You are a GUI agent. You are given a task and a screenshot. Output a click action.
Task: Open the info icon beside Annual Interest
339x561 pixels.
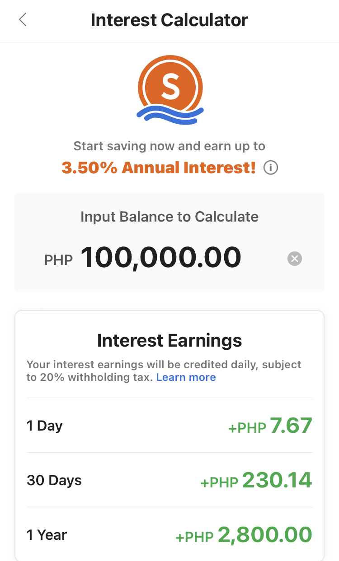click(271, 168)
